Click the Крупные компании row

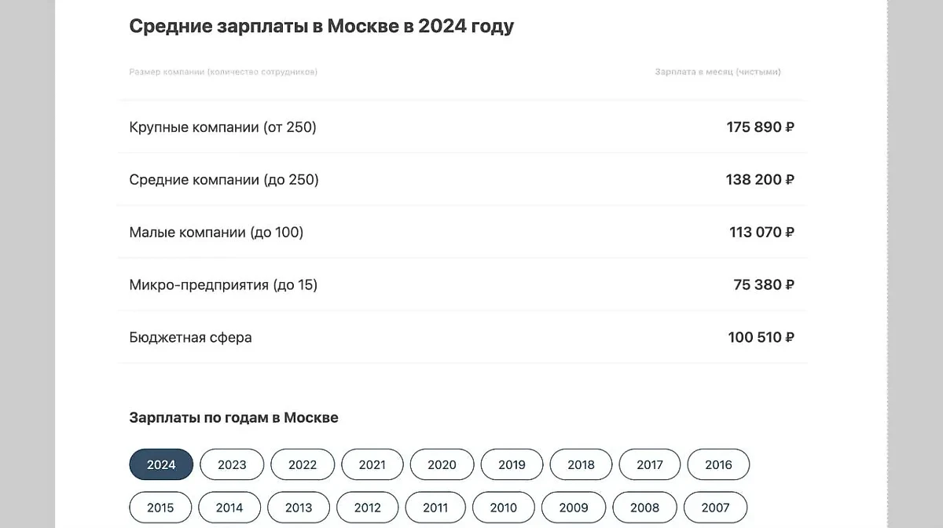pos(462,126)
